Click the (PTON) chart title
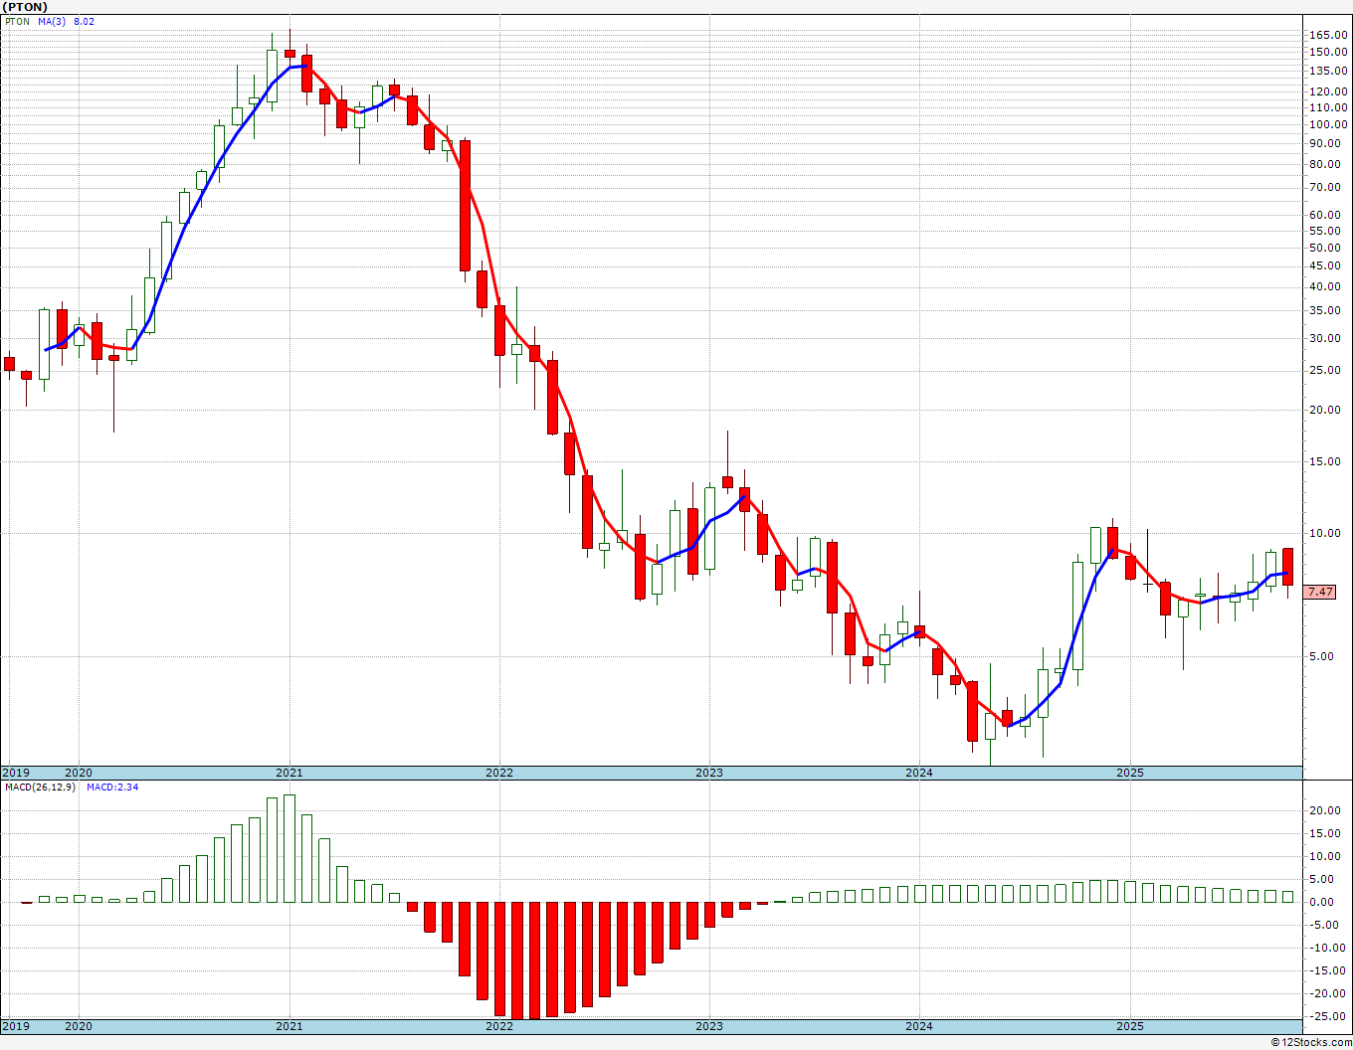Image resolution: width=1353 pixels, height=1050 pixels. 25,7
